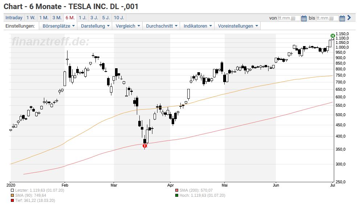The image size is (360, 208).
Task: Click 'SMA (200): 570,07' legend text
Action: tap(196, 190)
